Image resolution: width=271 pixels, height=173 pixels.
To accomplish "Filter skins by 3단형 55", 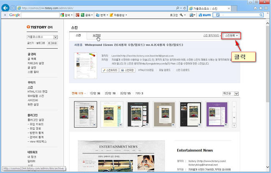I will click(125, 93).
